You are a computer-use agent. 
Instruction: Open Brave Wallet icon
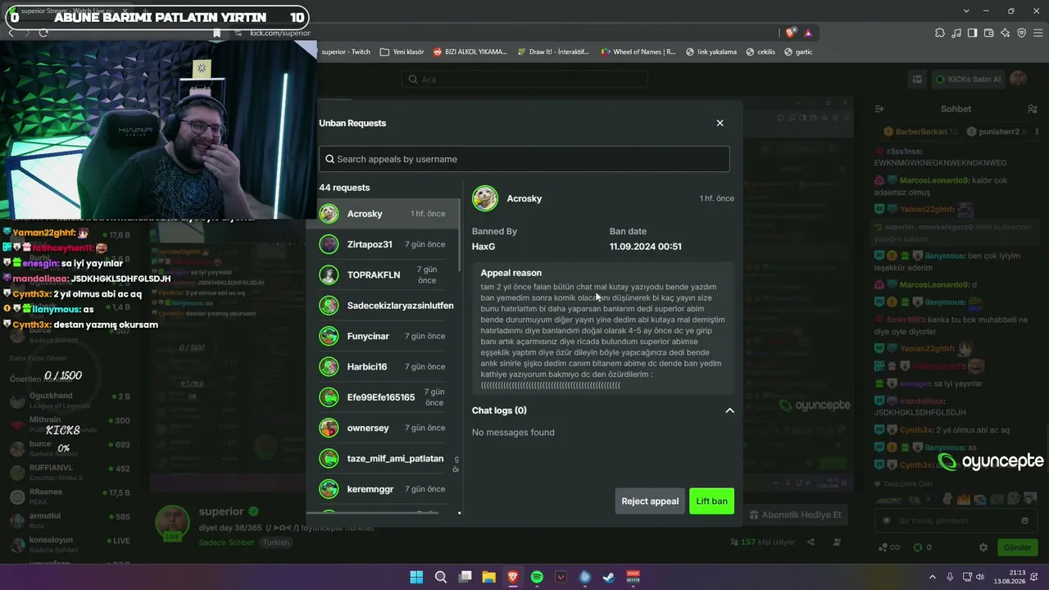[x=989, y=33]
